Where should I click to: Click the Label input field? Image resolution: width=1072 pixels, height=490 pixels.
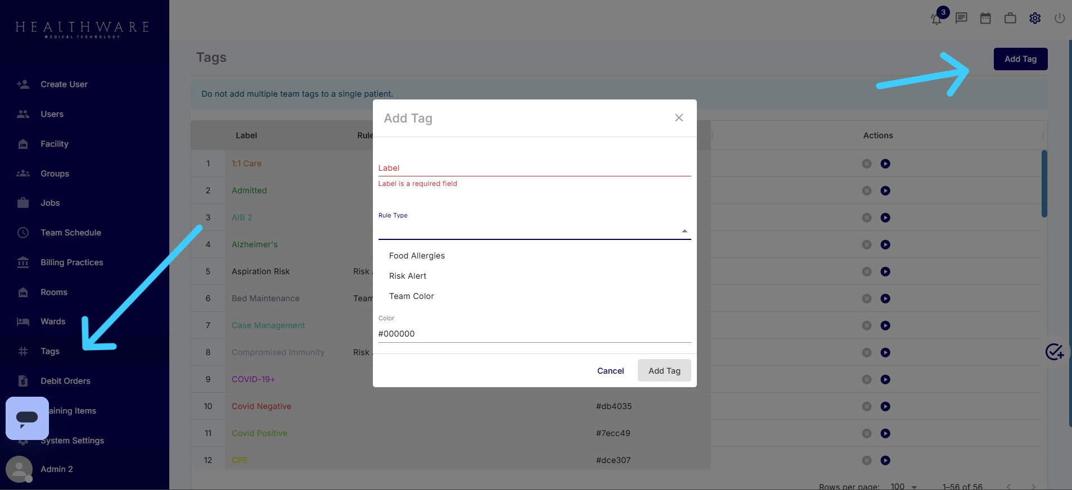534,168
